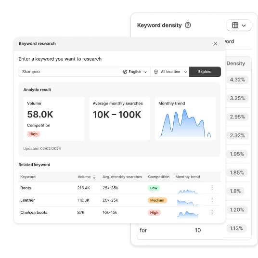Click the 25k-35k monthly searches value

click(110, 188)
